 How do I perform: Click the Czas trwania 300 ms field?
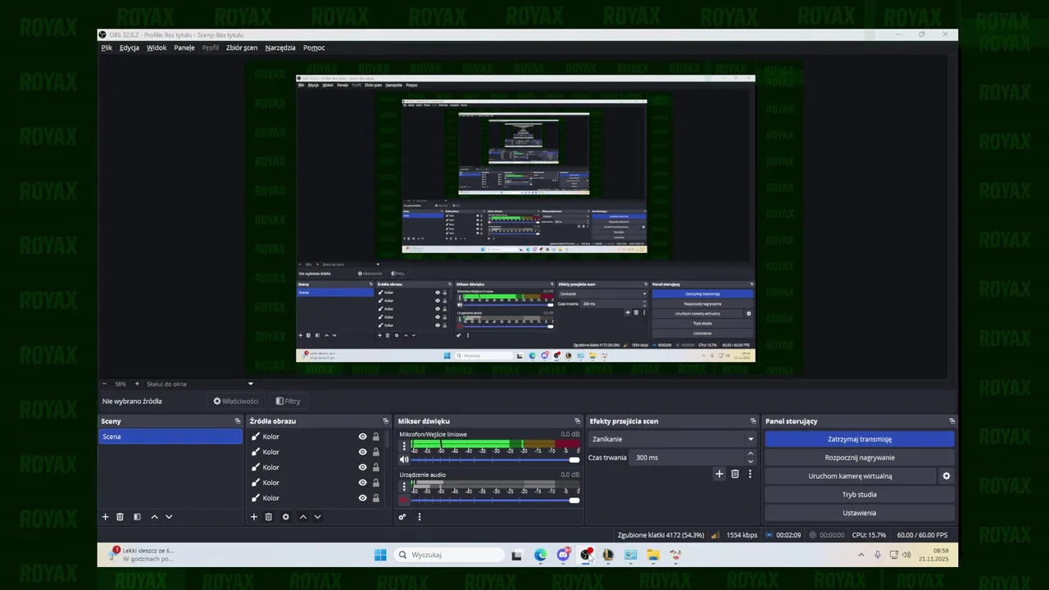point(688,458)
